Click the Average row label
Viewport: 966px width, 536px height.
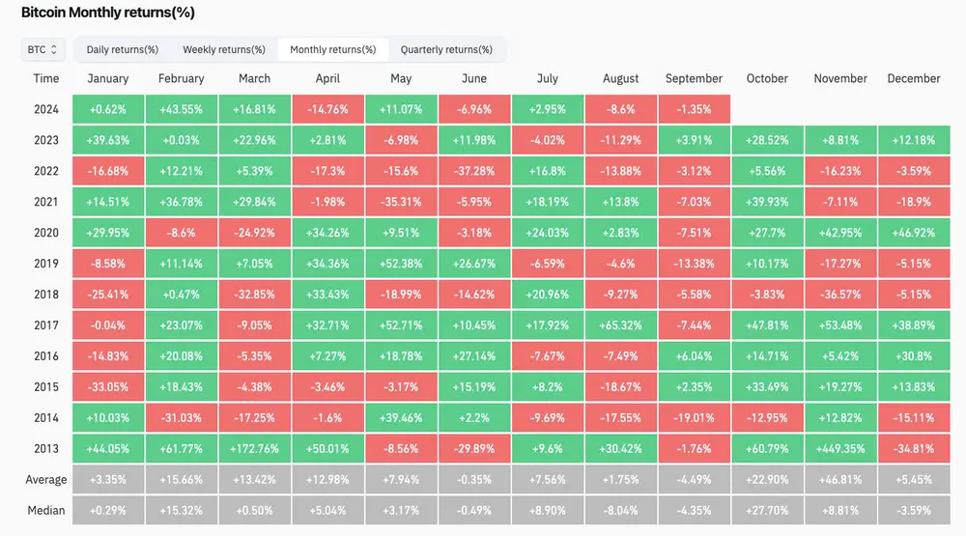[45, 480]
